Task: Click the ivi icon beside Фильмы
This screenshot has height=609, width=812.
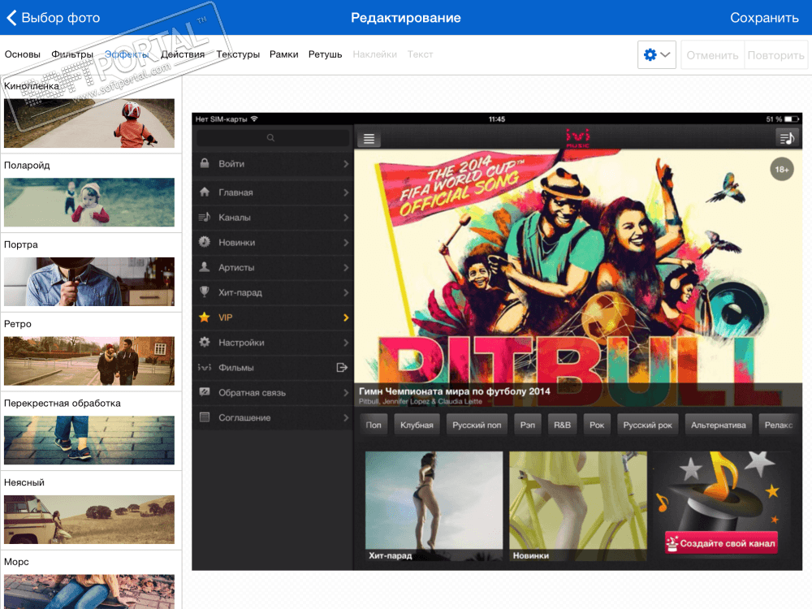Action: point(205,367)
